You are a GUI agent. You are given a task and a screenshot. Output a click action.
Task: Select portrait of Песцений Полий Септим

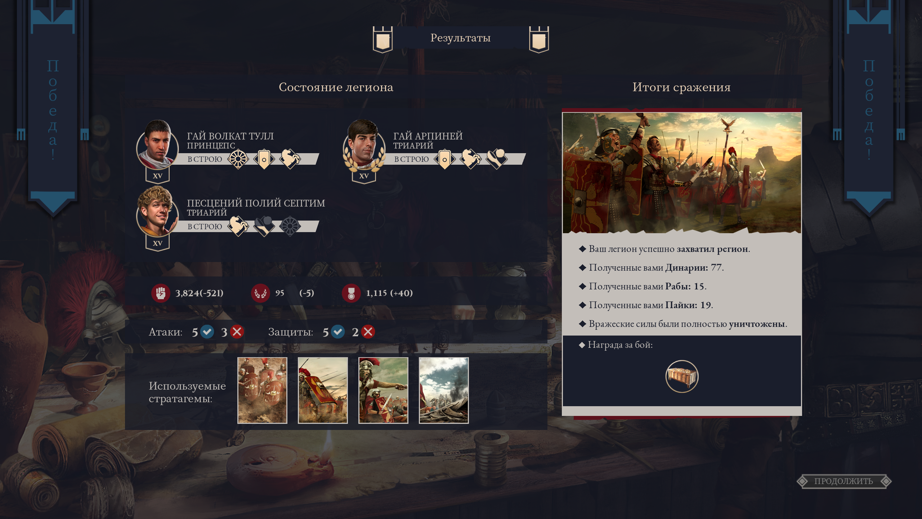[x=157, y=212]
